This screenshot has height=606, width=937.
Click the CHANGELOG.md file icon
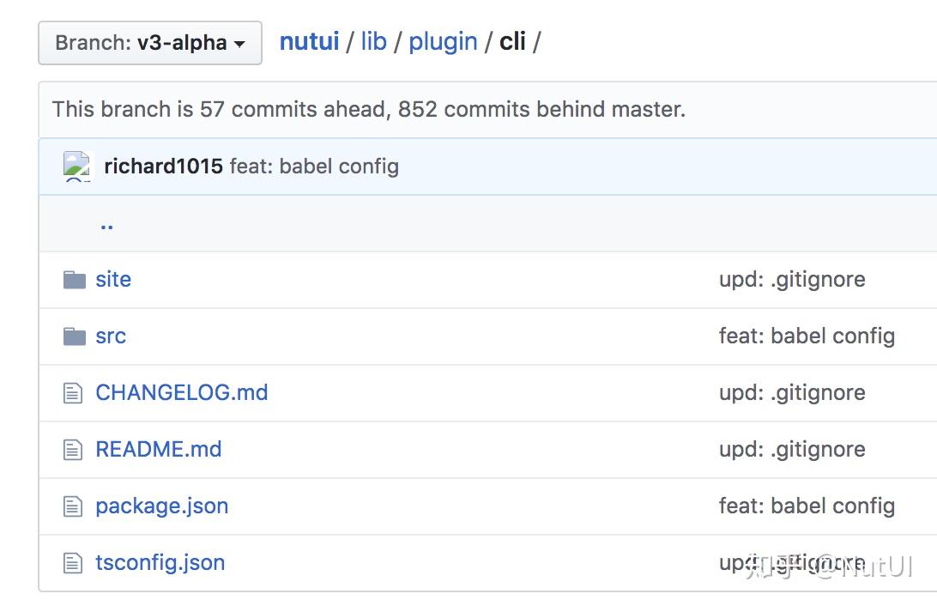tap(74, 393)
